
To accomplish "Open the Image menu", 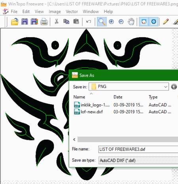I will click(55, 11).
